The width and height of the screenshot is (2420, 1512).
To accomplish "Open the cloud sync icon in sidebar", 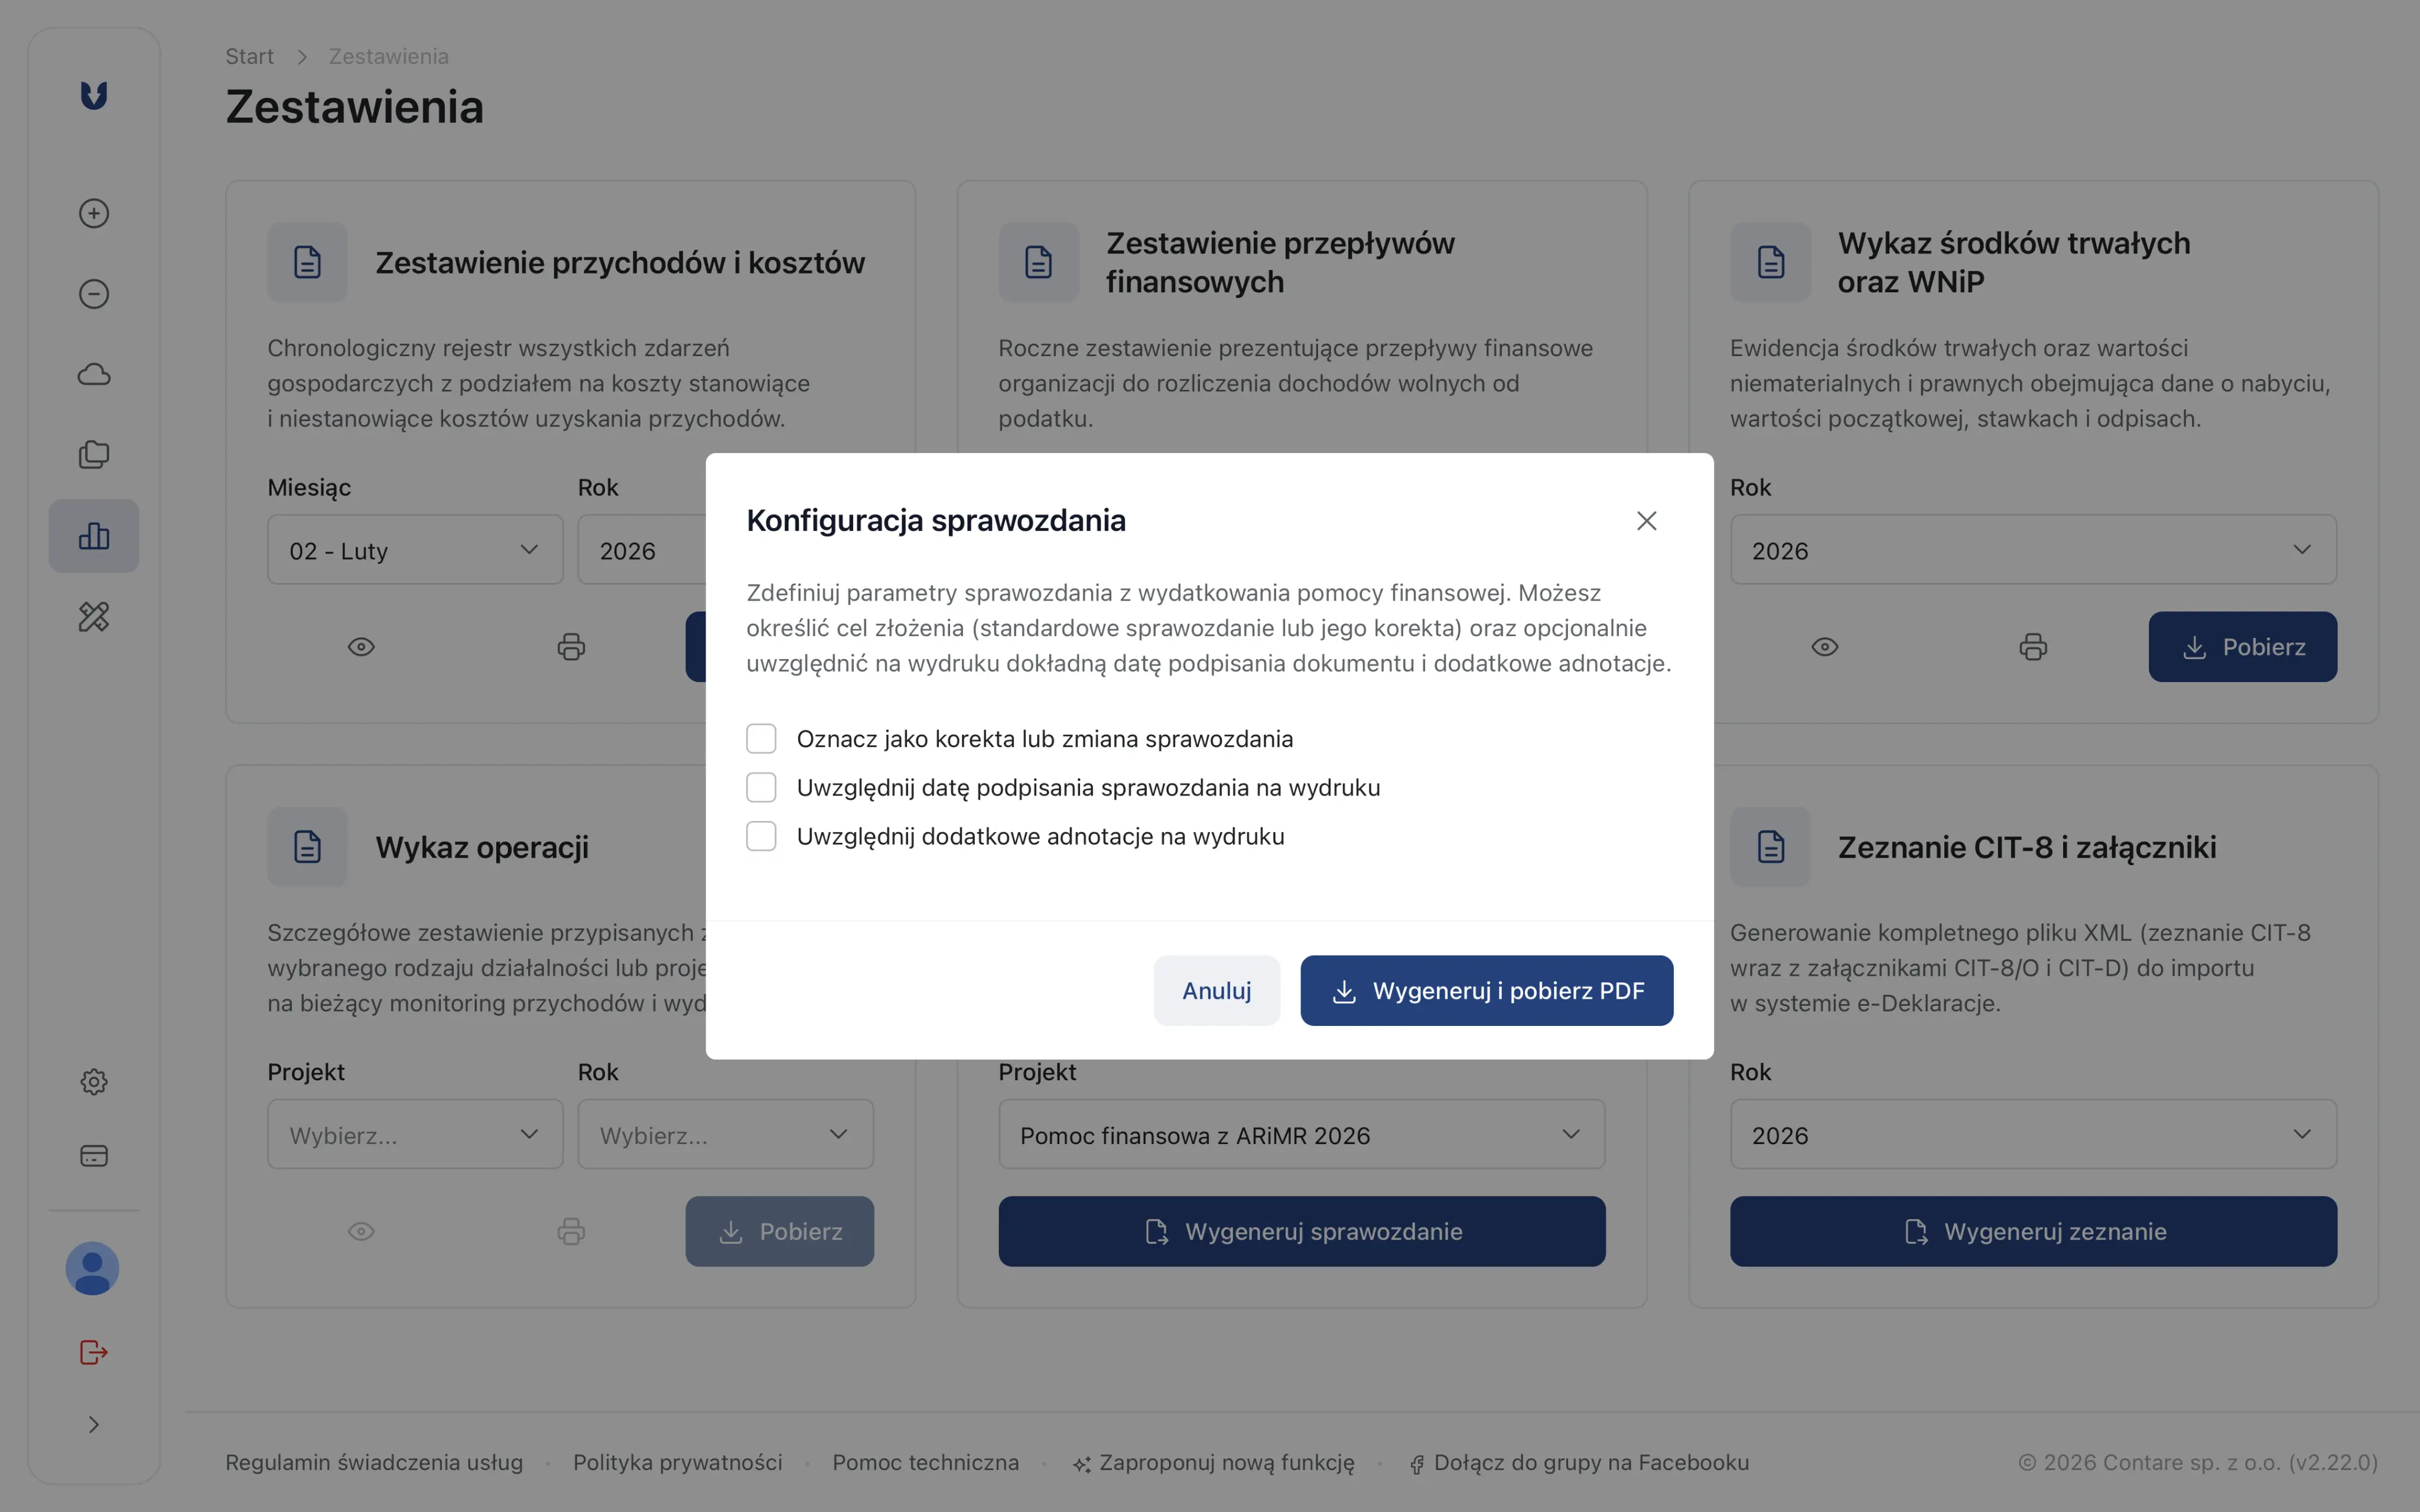I will pyautogui.click(x=93, y=374).
